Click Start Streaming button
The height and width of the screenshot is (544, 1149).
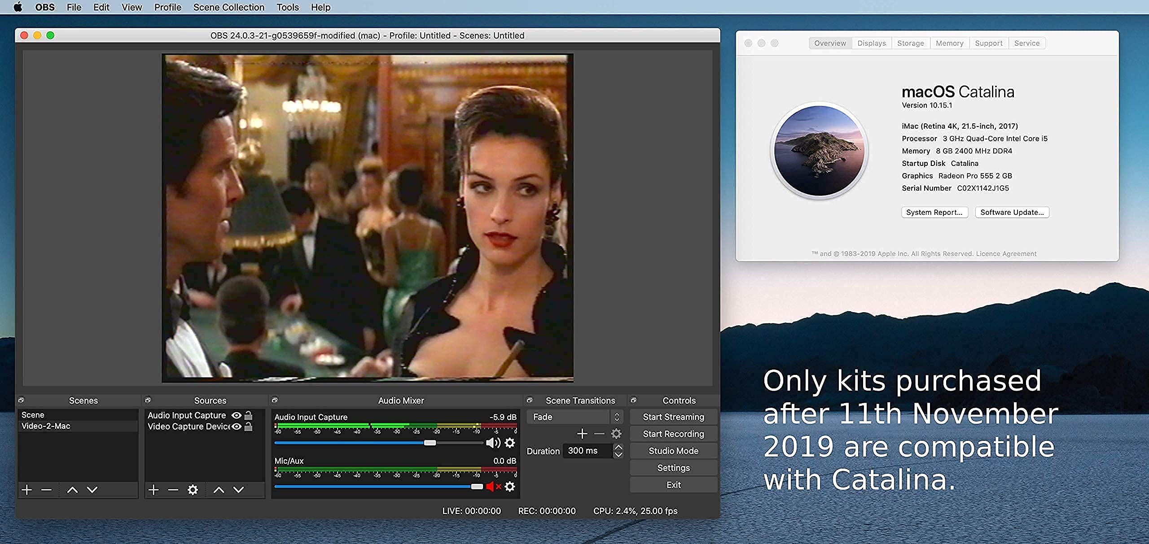tap(673, 417)
